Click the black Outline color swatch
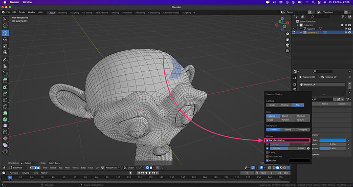The image size is (353, 187). pyautogui.click(x=299, y=160)
